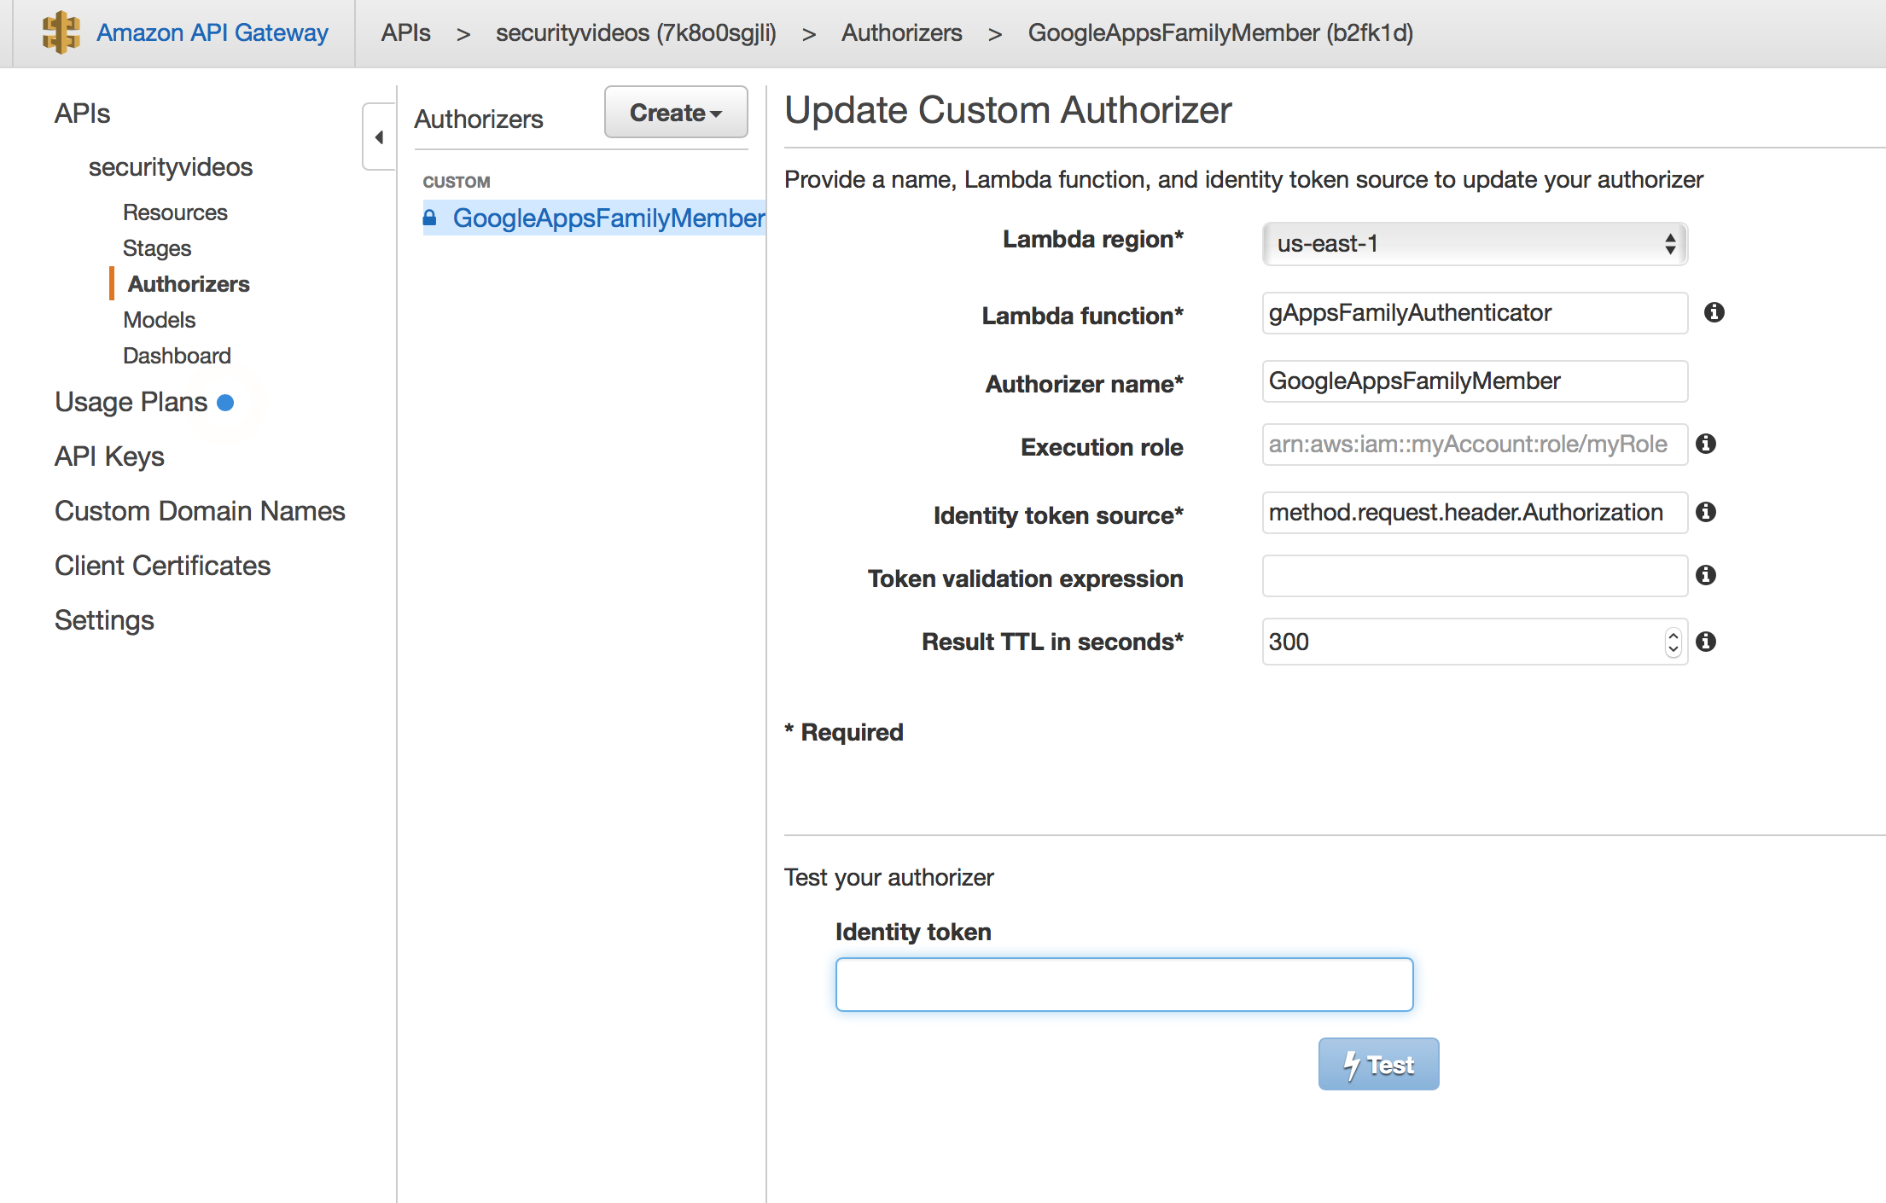Click the Test button
Viewport: 1886px width, 1203px height.
1378,1064
